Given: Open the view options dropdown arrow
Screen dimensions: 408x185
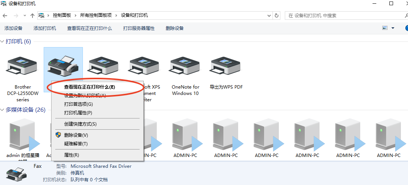Looking at the screenshot, I should tap(393, 28).
